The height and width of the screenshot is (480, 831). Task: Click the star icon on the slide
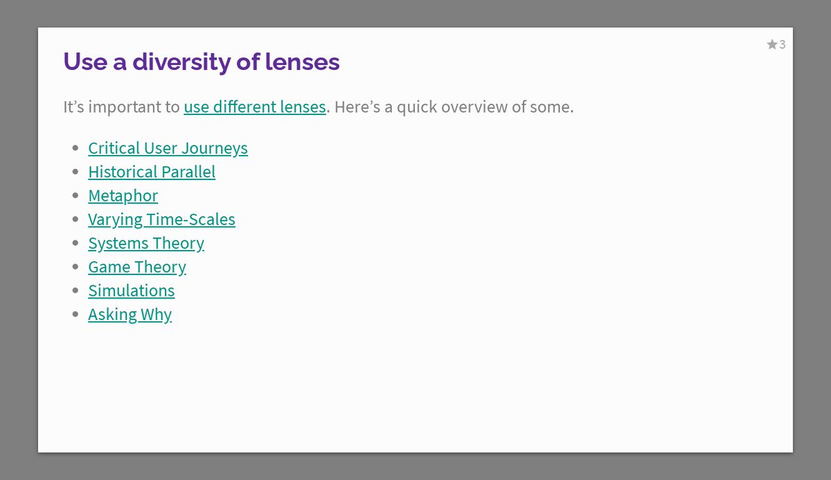(x=772, y=45)
